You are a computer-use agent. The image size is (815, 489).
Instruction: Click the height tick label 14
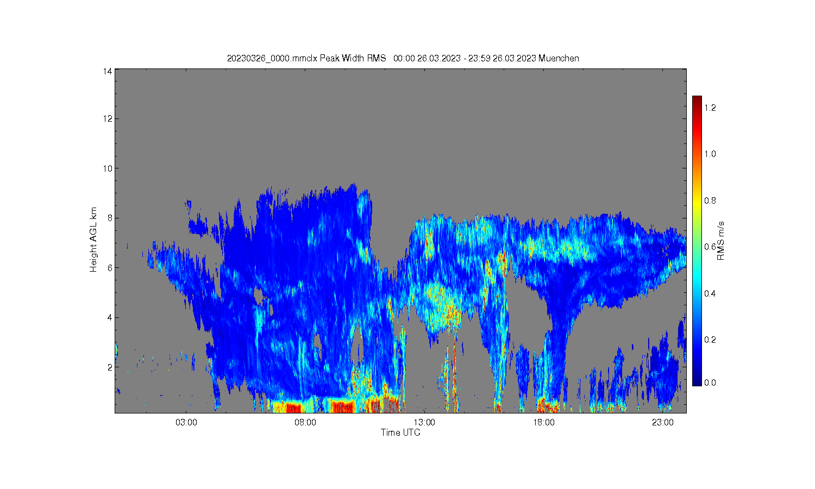click(108, 71)
